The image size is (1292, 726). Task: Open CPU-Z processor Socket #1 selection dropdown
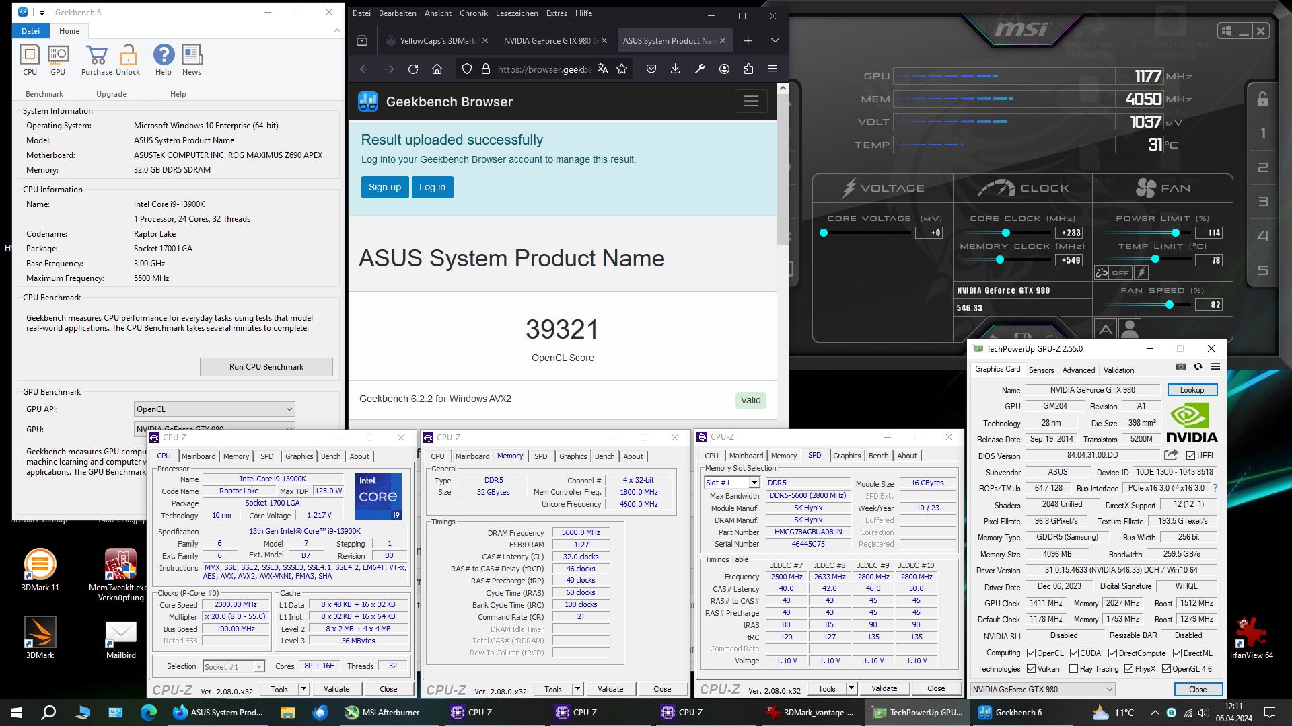[x=234, y=666]
